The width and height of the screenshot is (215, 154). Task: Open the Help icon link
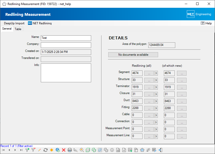pyautogui.click(x=206, y=23)
